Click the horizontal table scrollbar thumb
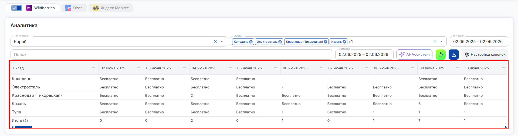 23,127
